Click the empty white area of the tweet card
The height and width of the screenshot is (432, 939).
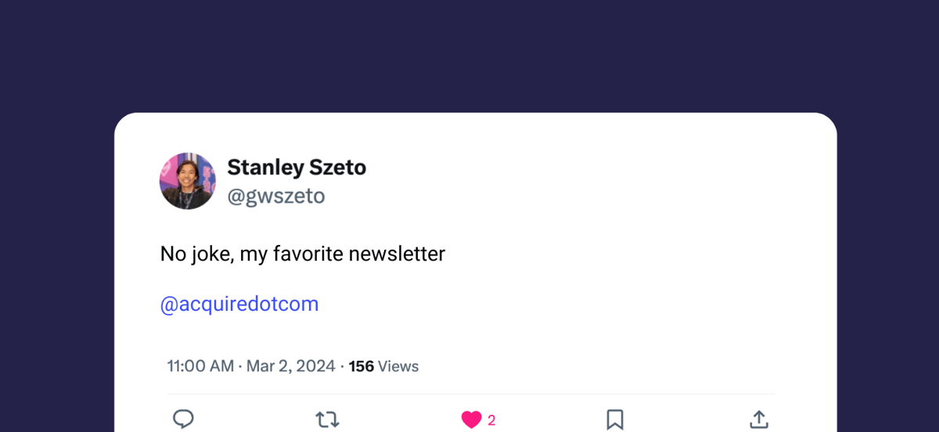[x=626, y=235]
